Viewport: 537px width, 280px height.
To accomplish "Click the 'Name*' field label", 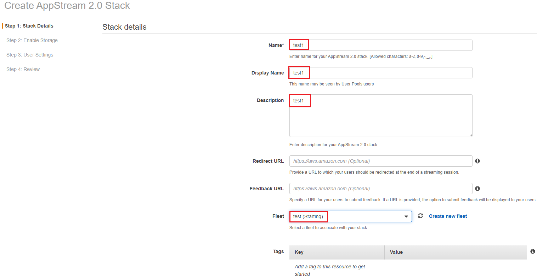I will 276,45.
